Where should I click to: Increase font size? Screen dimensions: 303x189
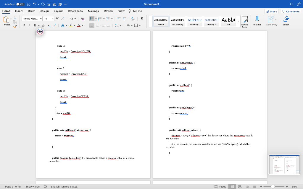click(x=57, y=19)
